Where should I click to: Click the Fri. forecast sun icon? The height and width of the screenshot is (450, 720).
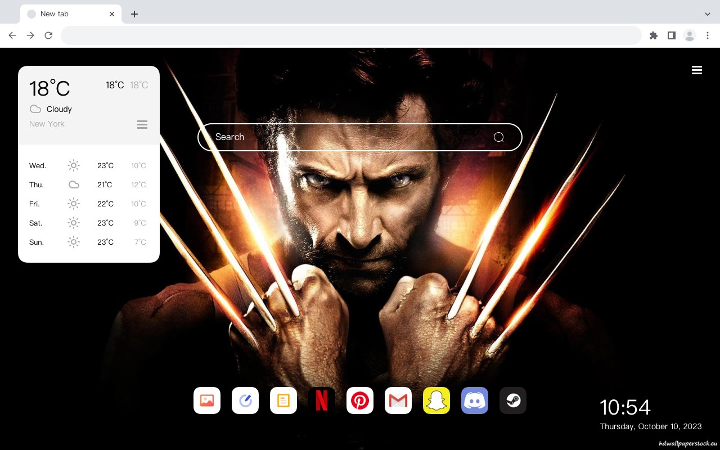point(74,204)
